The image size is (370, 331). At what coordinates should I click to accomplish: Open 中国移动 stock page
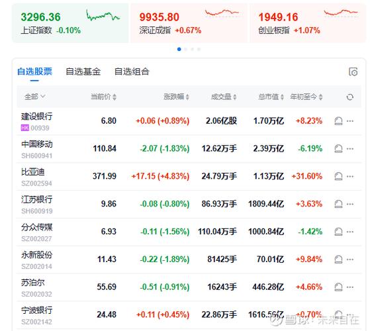pos(37,144)
